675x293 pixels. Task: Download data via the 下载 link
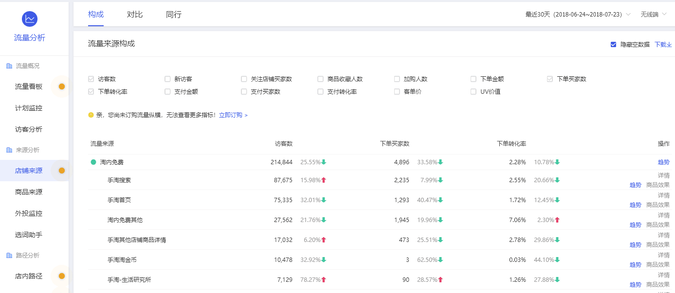(663, 44)
